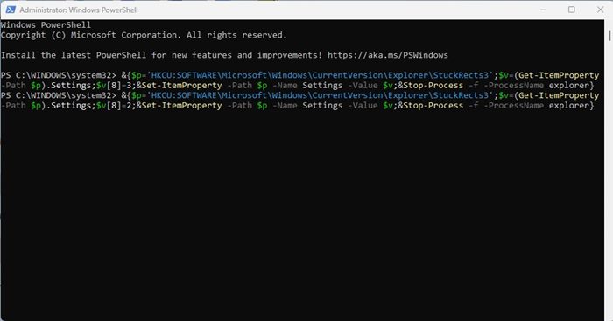613x321 pixels.
Task: Click 'Install the latest PowerShell' text
Action: tap(74, 55)
